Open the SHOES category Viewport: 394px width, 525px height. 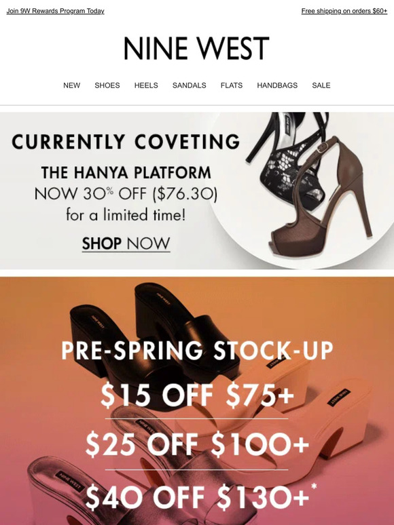(107, 85)
